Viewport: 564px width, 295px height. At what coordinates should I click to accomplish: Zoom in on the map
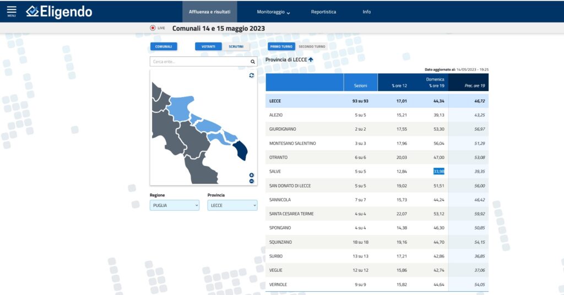(252, 175)
